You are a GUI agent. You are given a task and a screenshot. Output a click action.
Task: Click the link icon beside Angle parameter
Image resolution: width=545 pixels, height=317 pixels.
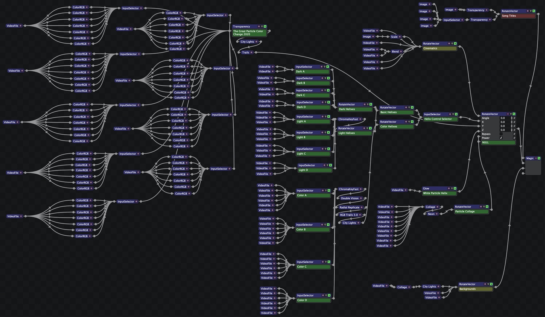click(514, 118)
